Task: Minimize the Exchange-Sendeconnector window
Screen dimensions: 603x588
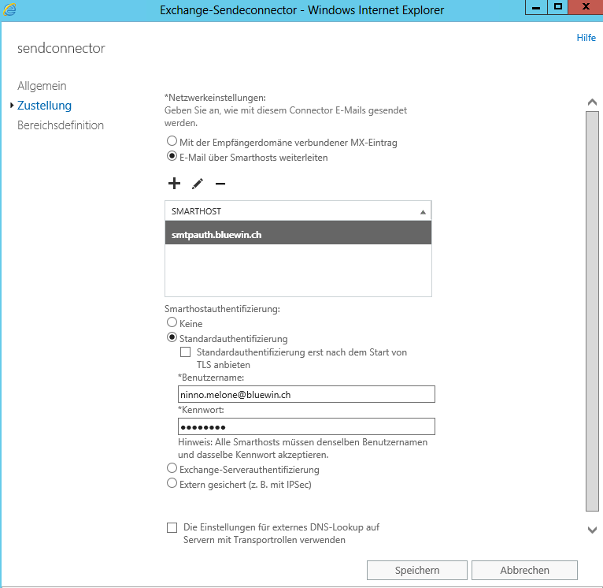Action: click(x=536, y=7)
